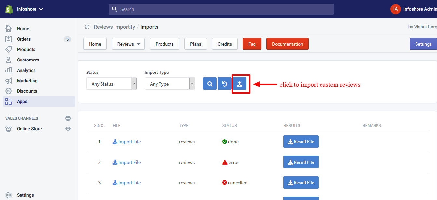Click the blue Settings button
Screen dimensions: 437x200
[x=423, y=44]
